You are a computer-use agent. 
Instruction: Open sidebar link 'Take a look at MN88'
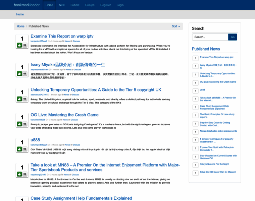point(218,99)
